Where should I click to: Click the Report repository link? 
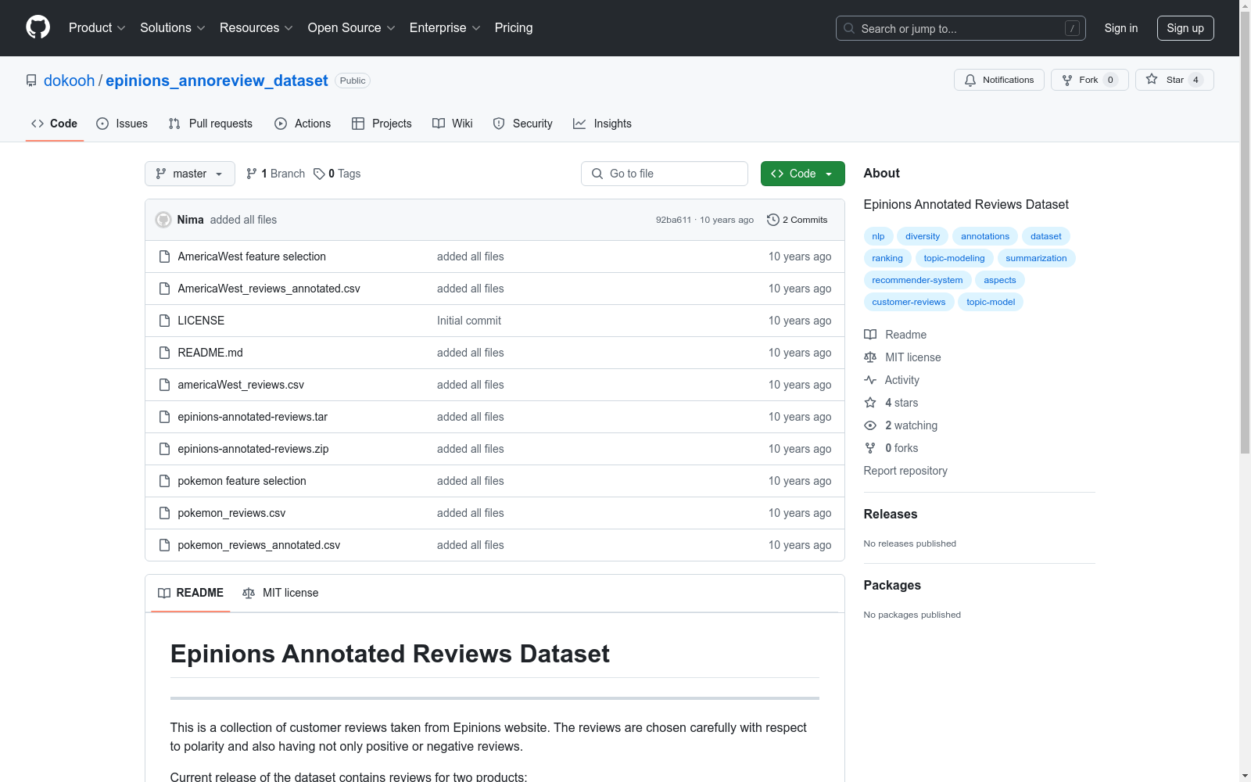coord(905,471)
